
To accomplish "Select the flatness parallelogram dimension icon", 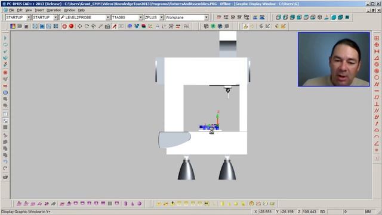I will click(377, 97).
